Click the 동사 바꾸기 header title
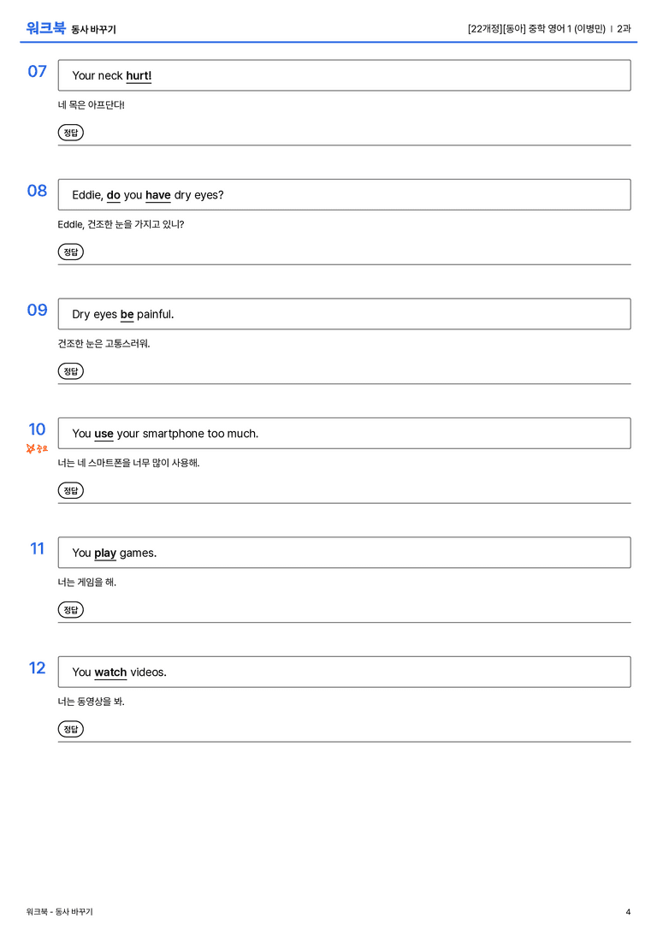The image size is (657, 930). pos(94,30)
